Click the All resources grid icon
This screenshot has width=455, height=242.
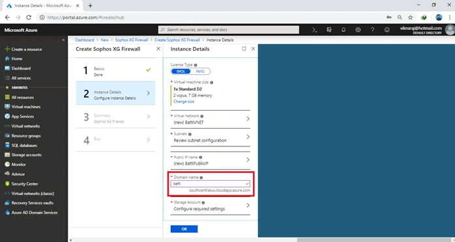point(7,98)
